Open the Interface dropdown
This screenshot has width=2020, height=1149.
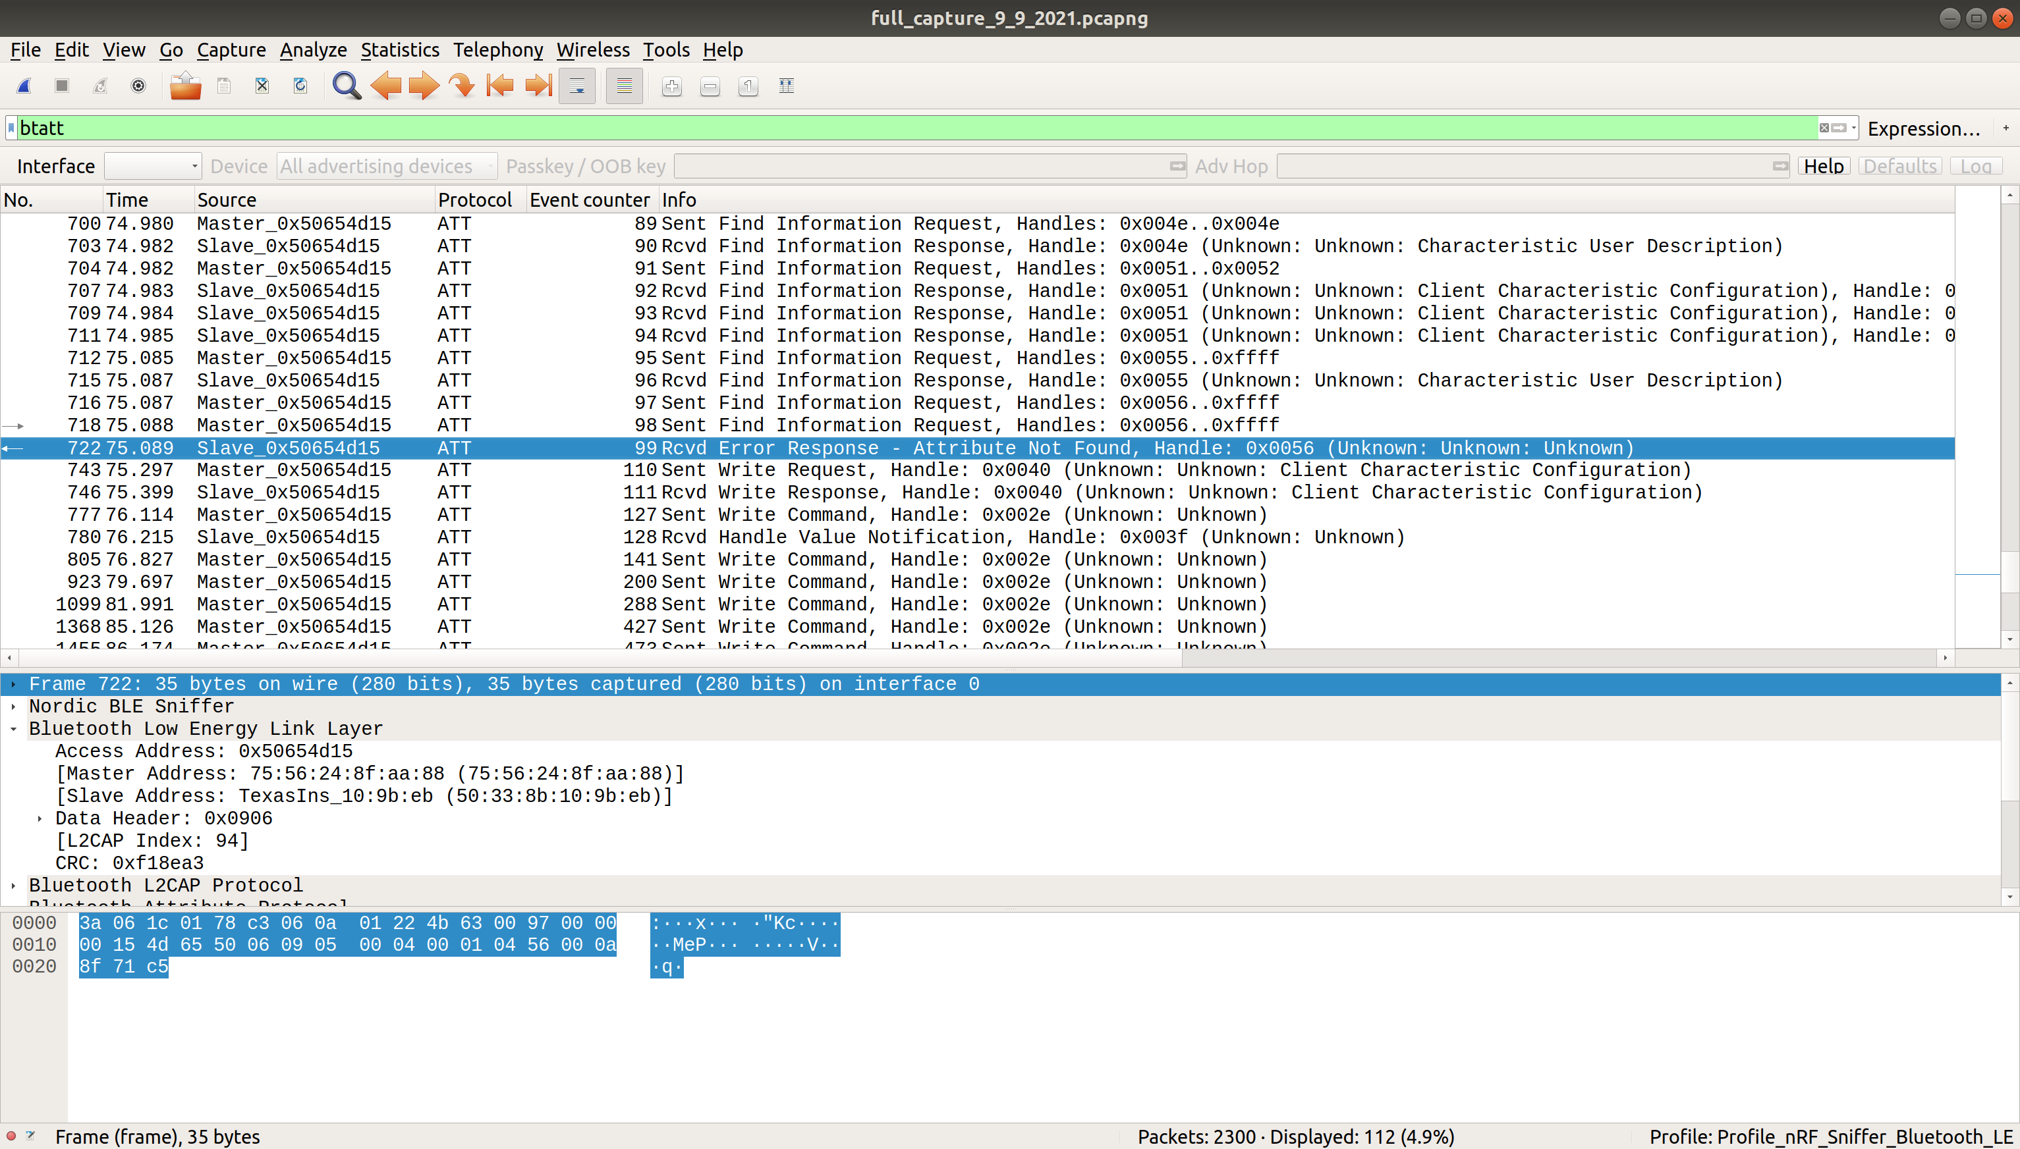point(152,167)
